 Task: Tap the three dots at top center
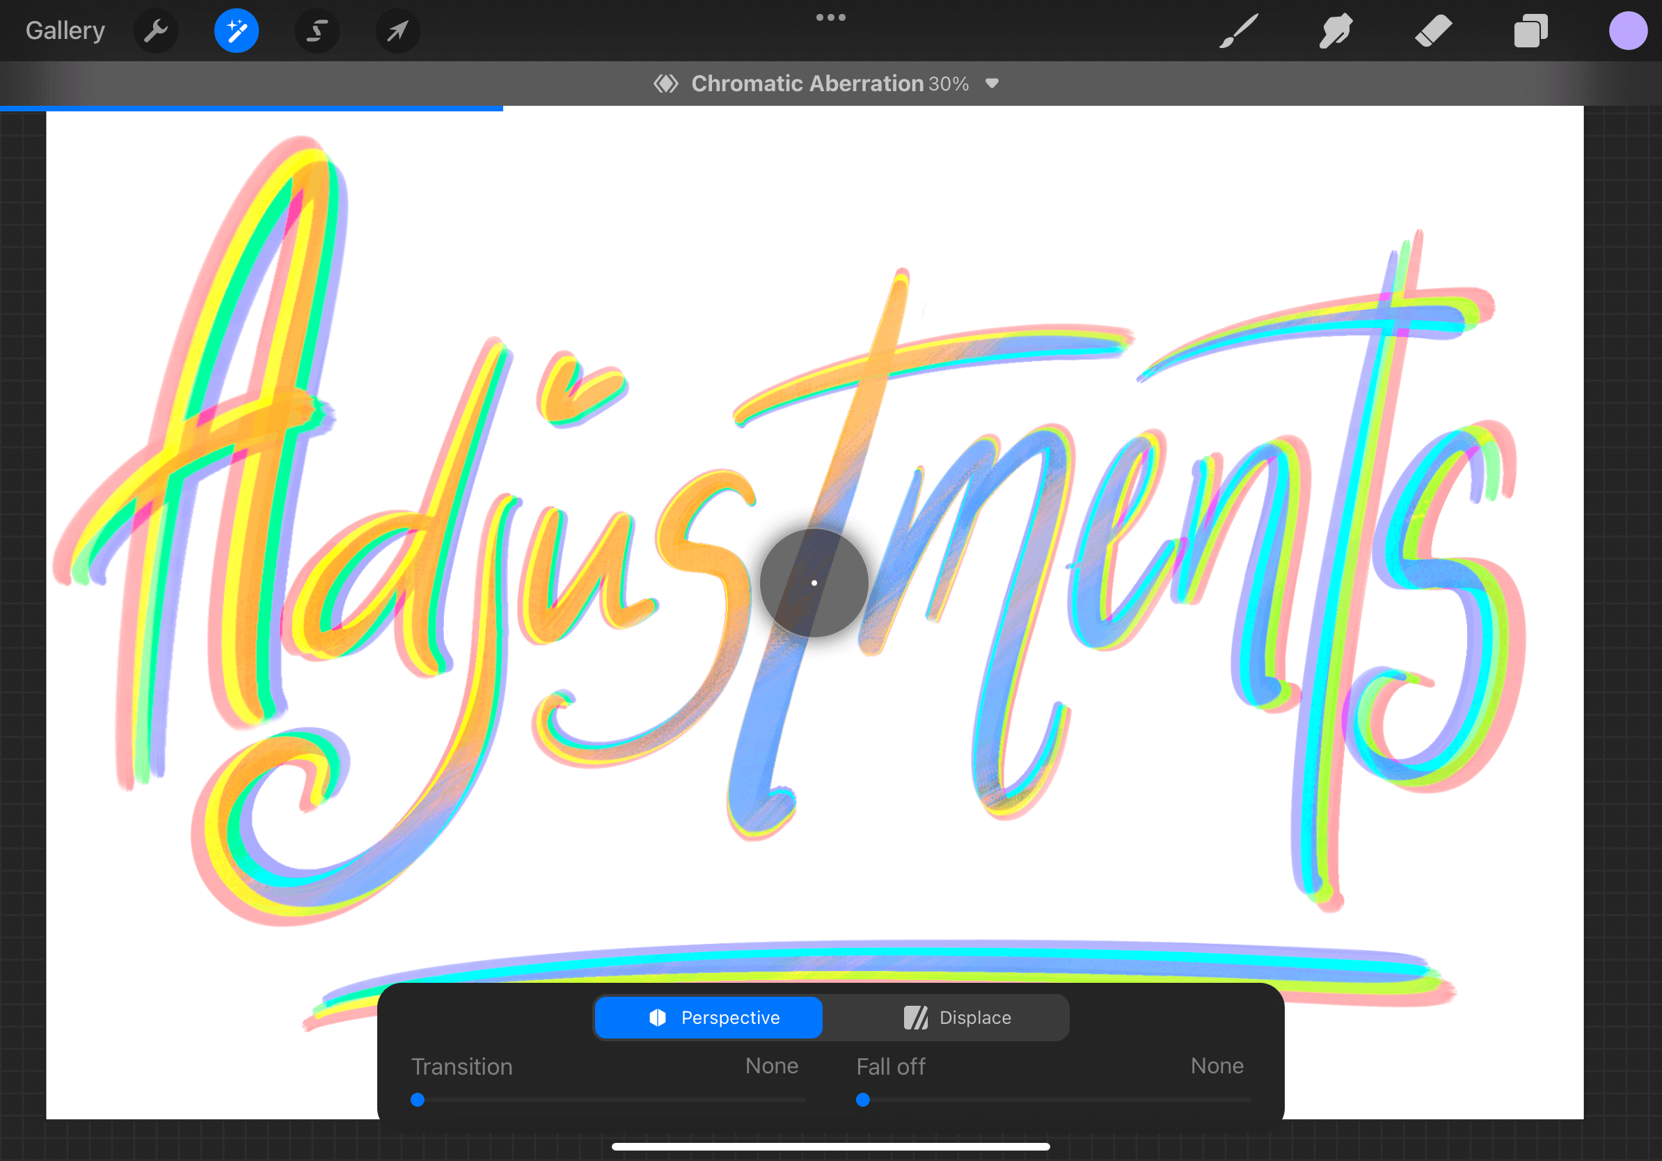tap(830, 17)
